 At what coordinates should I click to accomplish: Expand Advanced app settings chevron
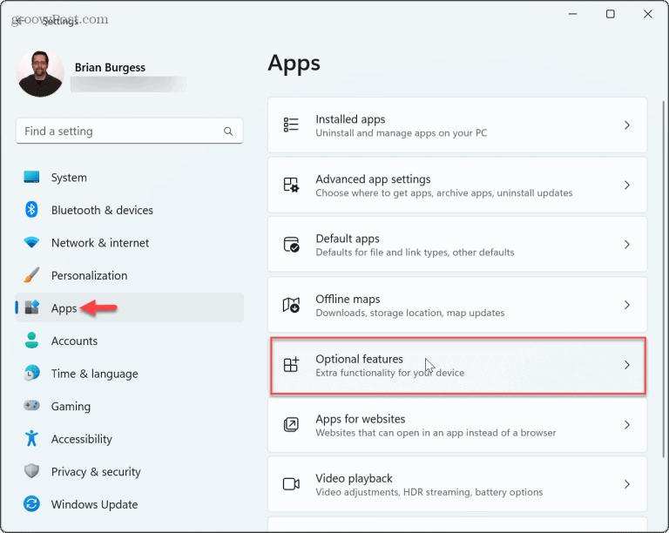pyautogui.click(x=627, y=185)
